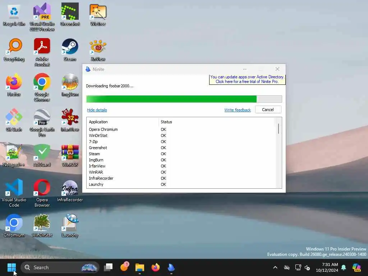Select the Git Bash desktop icon
The image size is (368, 276).
tap(14, 120)
